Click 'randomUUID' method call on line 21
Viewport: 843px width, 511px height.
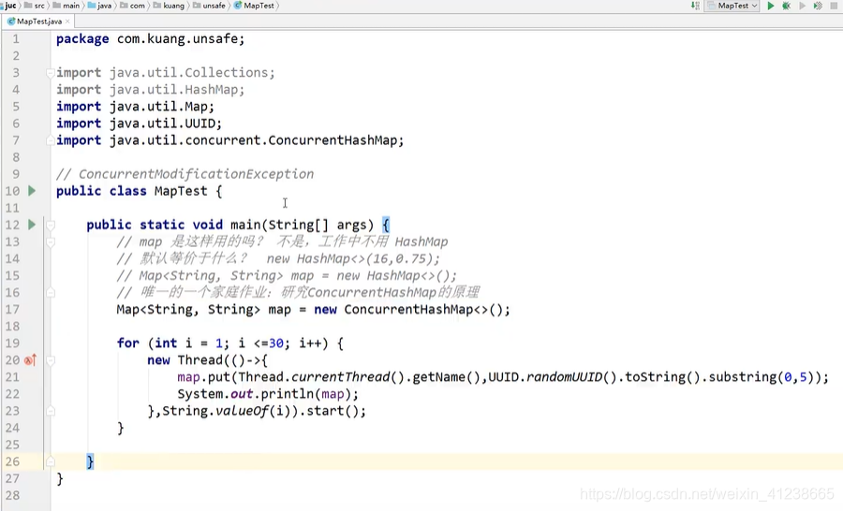[564, 377]
